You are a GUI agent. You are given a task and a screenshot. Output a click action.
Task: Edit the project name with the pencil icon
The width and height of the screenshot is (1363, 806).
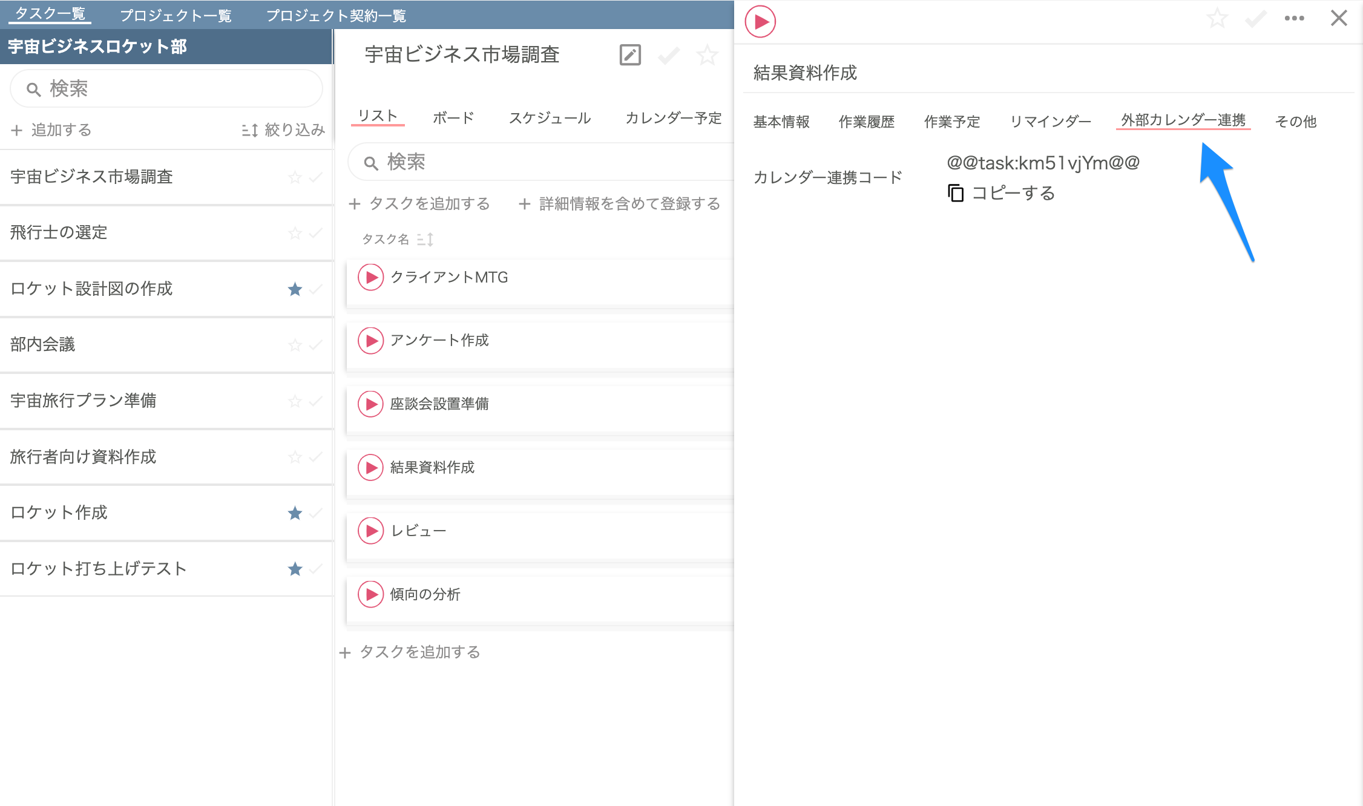click(629, 55)
